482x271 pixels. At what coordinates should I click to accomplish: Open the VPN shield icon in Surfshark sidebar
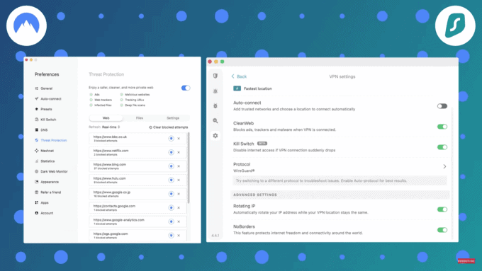215,76
